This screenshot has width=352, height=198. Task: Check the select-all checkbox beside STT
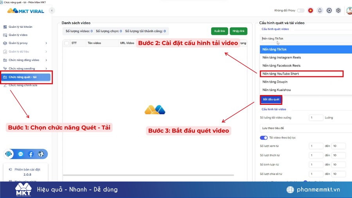(66, 43)
